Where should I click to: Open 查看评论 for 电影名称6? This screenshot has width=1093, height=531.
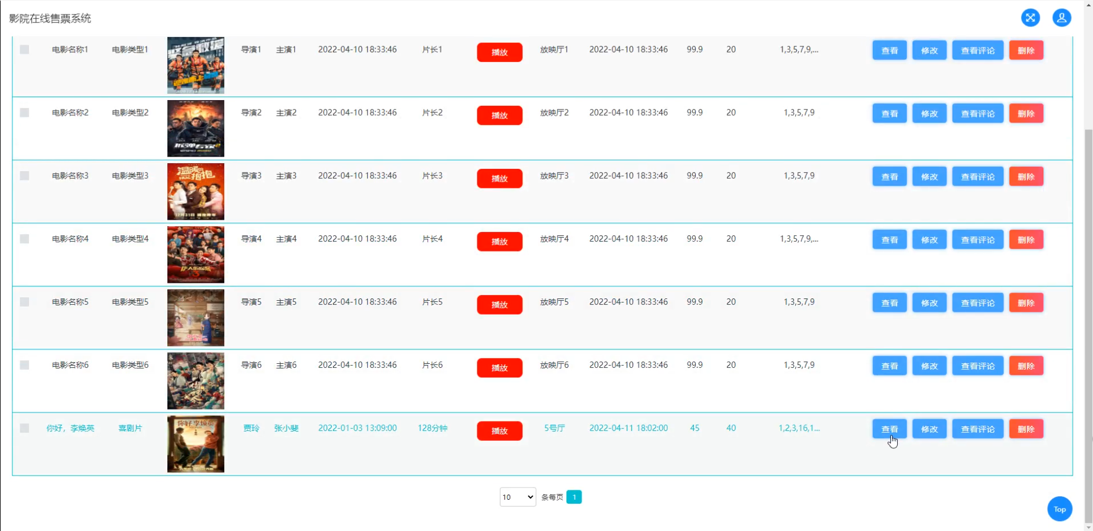pos(978,366)
